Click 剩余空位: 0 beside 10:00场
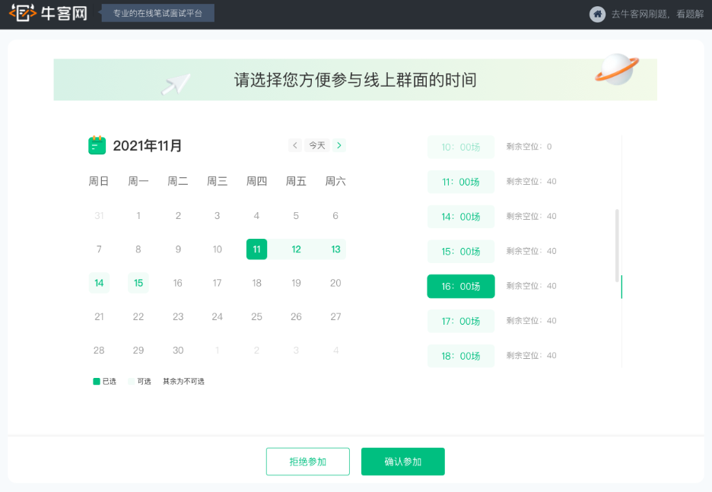The height and width of the screenshot is (492, 712). pos(529,147)
